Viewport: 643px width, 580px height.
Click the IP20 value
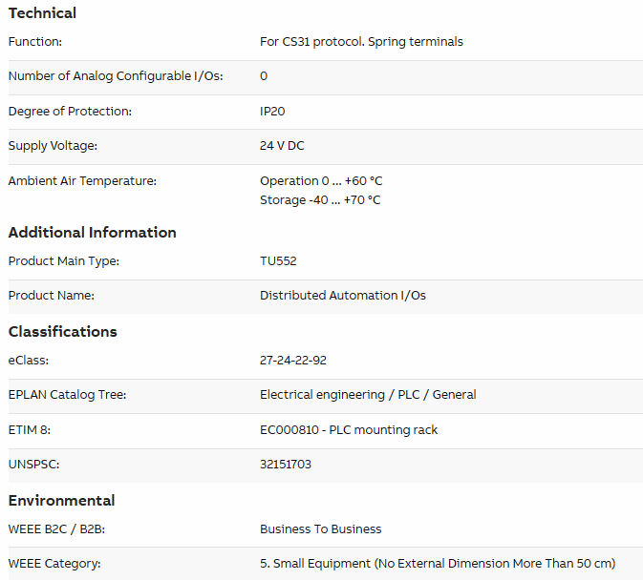(272, 112)
